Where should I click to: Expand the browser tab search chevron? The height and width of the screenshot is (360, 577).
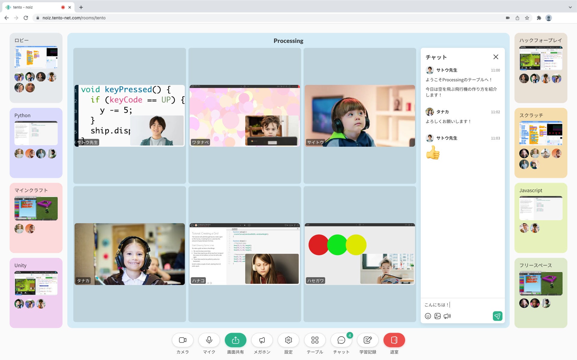tap(570, 7)
